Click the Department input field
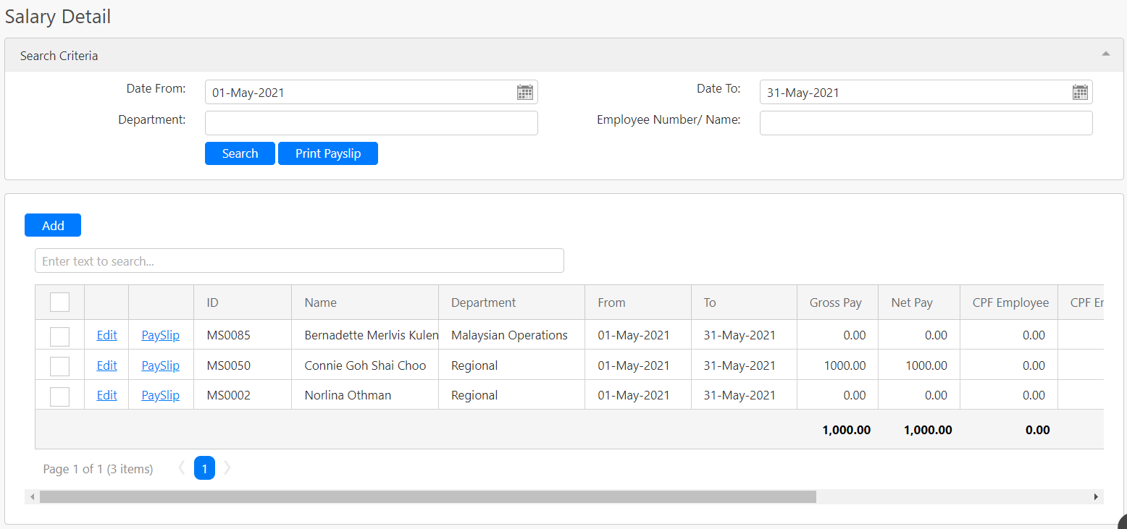The width and height of the screenshot is (1127, 529). 372,123
